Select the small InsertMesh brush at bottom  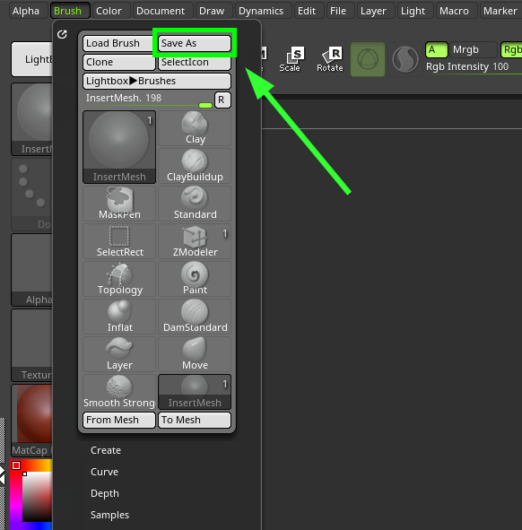tap(195, 392)
